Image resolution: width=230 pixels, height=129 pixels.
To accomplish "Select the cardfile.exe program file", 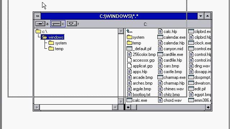I will [x=170, y=54].
